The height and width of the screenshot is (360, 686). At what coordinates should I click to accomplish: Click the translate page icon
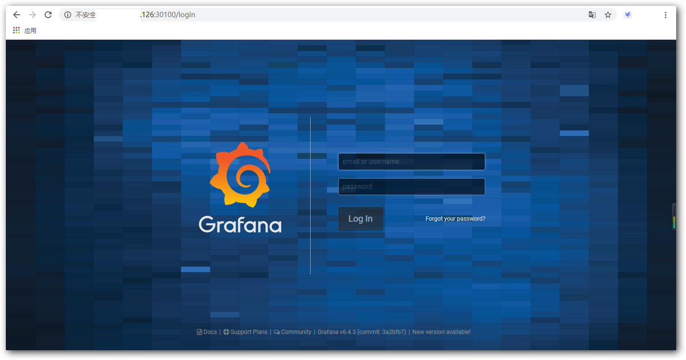click(592, 15)
